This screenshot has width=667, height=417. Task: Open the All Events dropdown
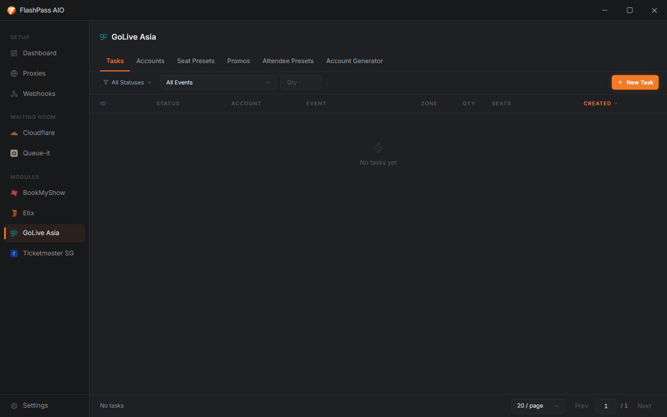coord(219,82)
